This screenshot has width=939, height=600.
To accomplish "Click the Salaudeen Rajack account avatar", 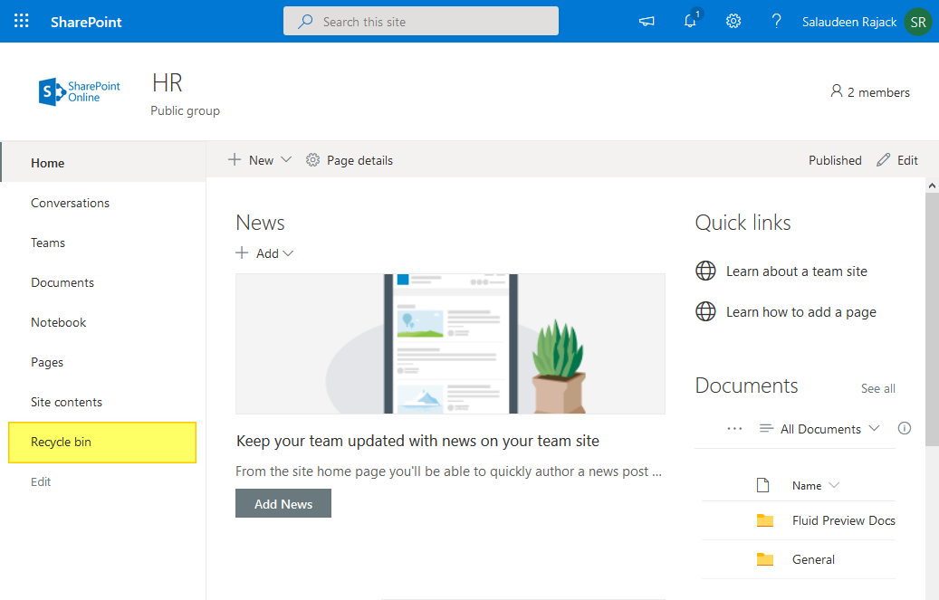I will coord(917,21).
